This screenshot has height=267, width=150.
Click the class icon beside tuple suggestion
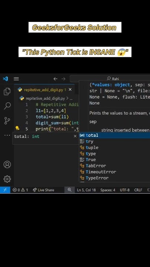(82, 148)
